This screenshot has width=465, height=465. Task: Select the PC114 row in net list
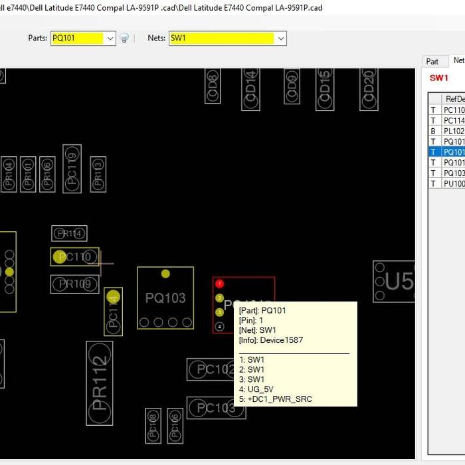(x=446, y=121)
